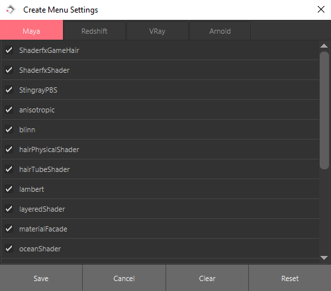Screen dimensions: 331x291
Task: Uncheck hairPhysicalShader checkbox
Action: [x=9, y=149]
